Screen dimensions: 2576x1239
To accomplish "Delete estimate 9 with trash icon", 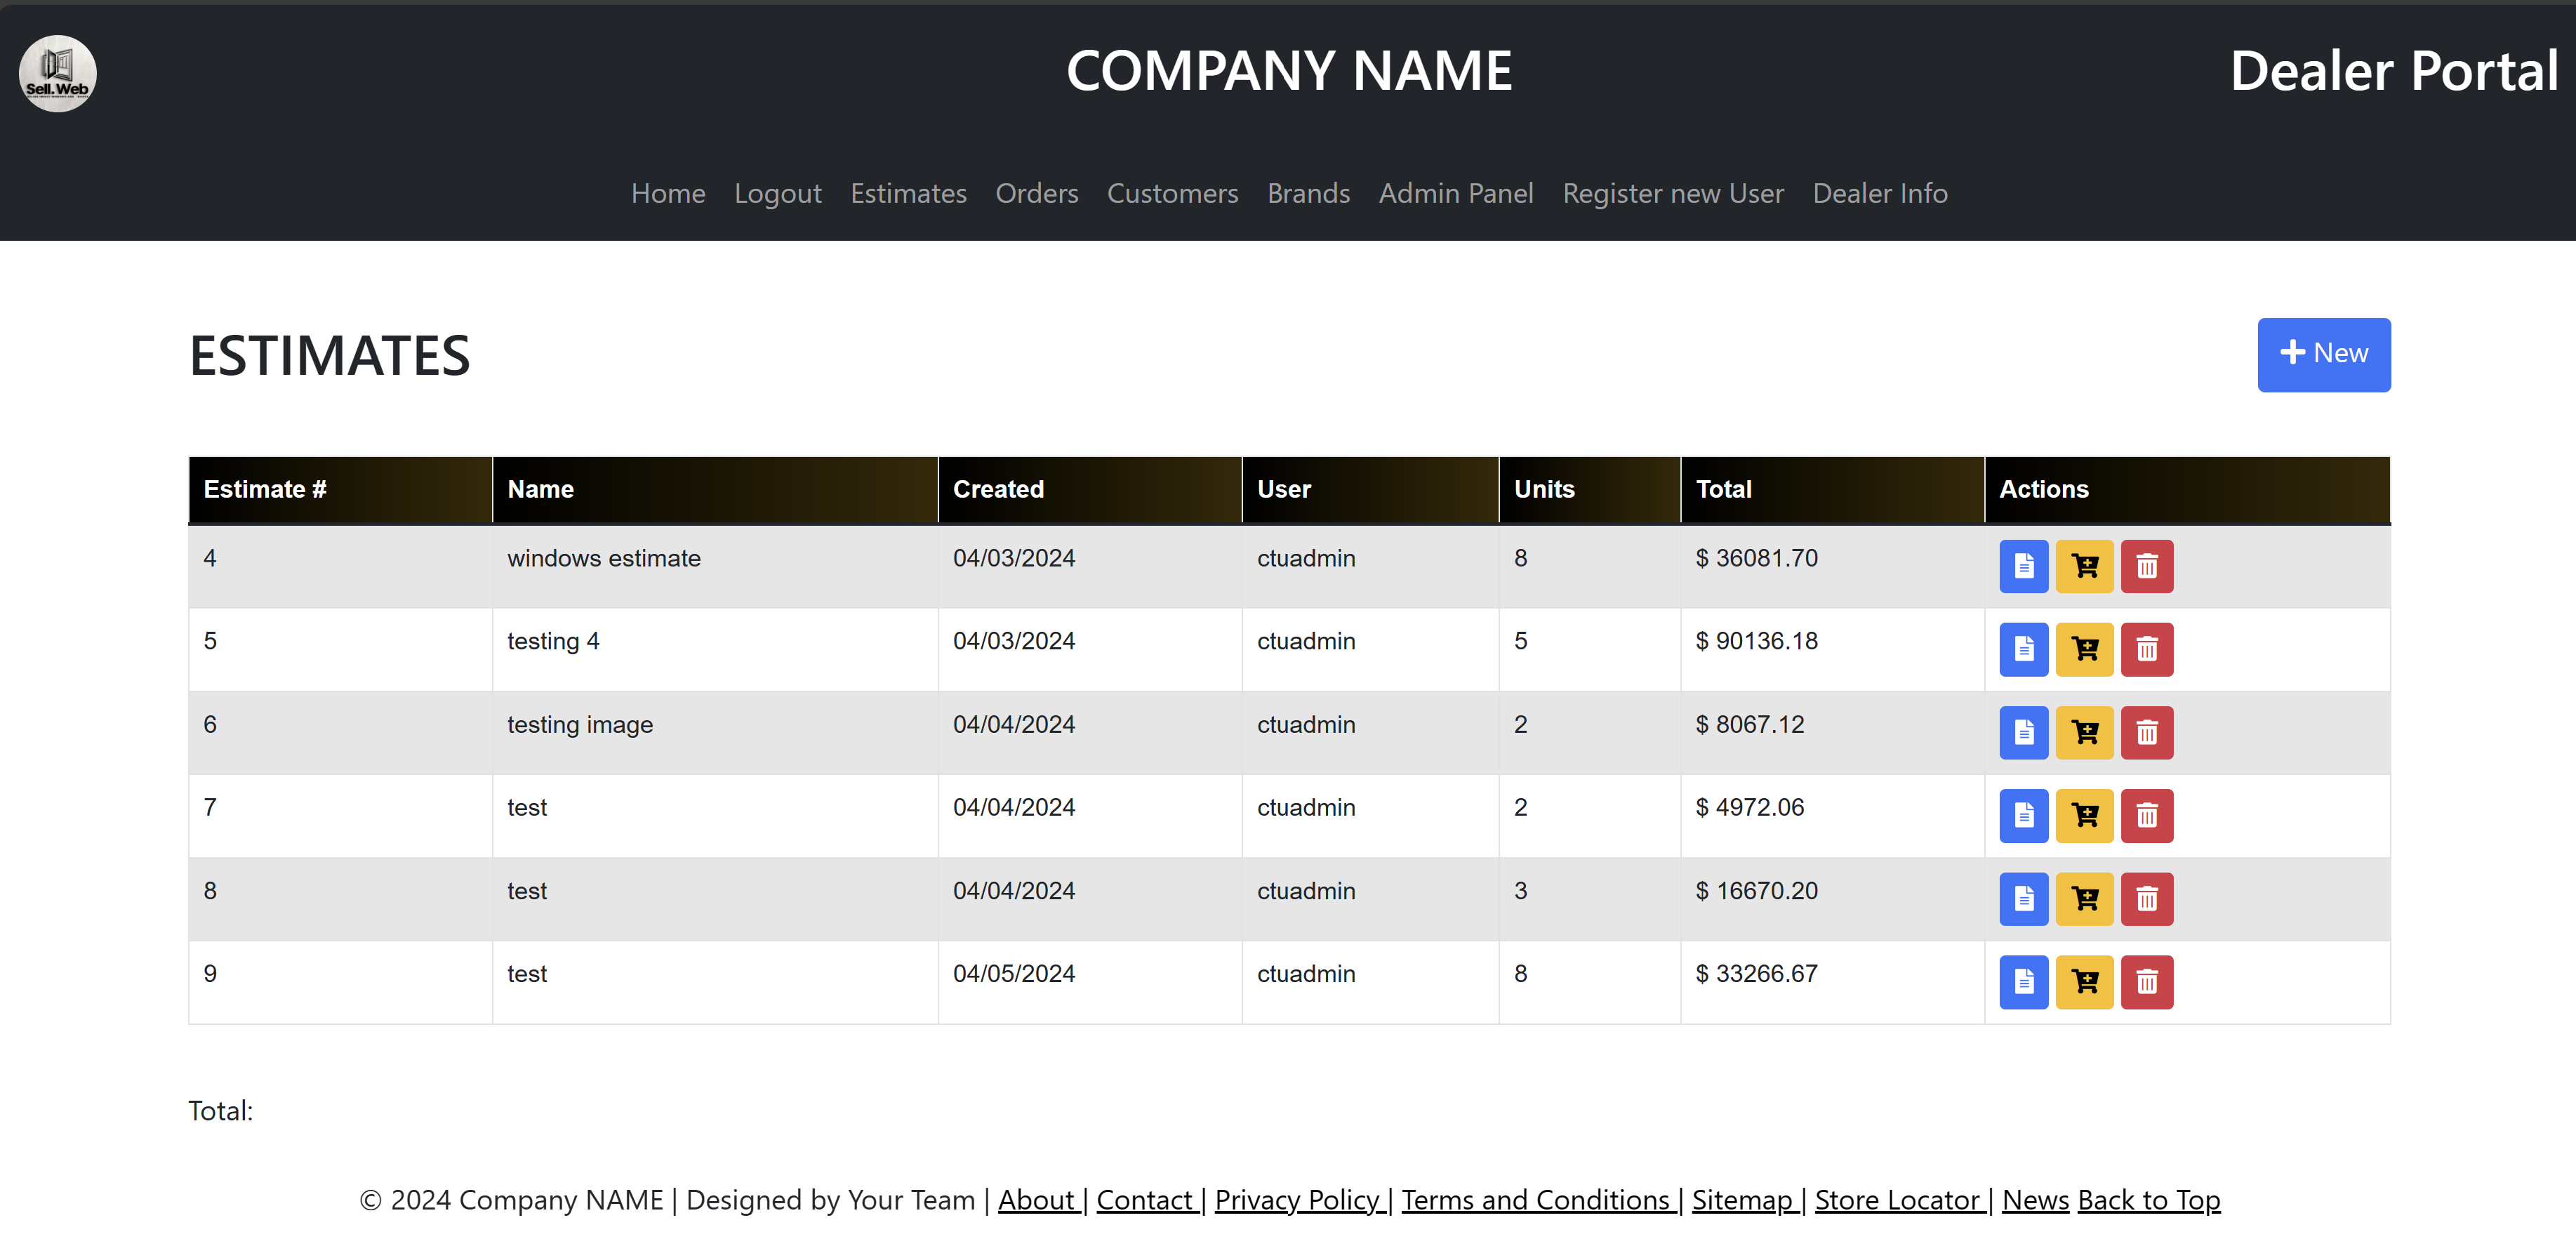I will tap(2146, 981).
